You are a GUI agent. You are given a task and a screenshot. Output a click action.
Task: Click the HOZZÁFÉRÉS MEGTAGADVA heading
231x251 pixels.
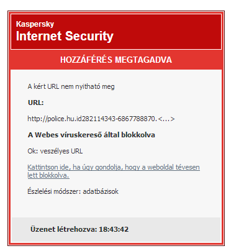116,60
